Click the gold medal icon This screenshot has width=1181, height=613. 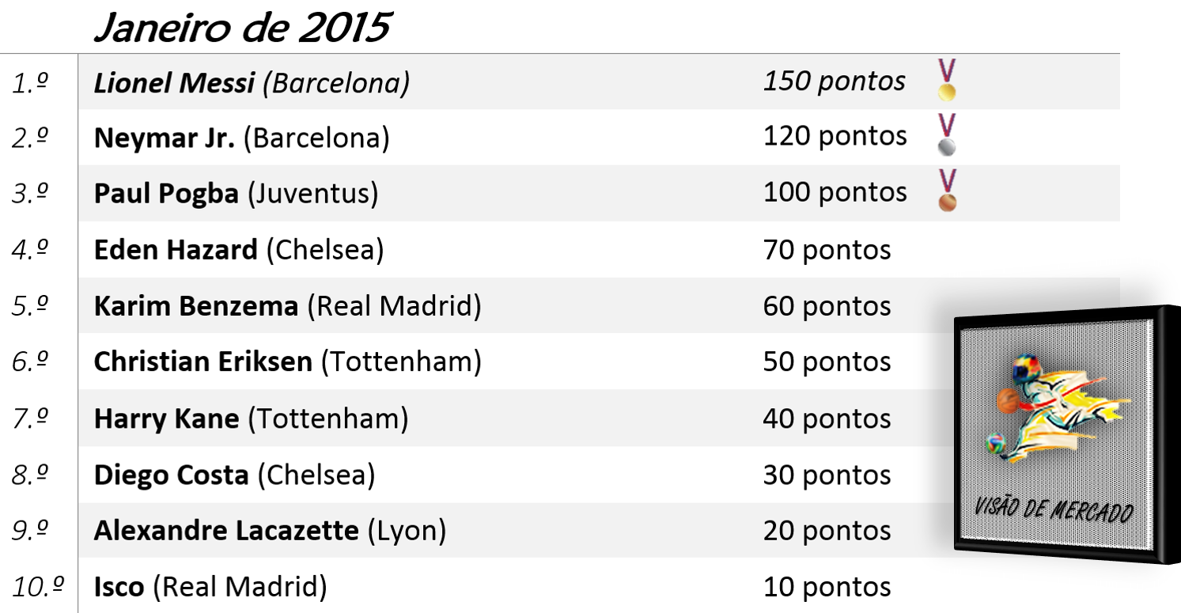(x=947, y=80)
